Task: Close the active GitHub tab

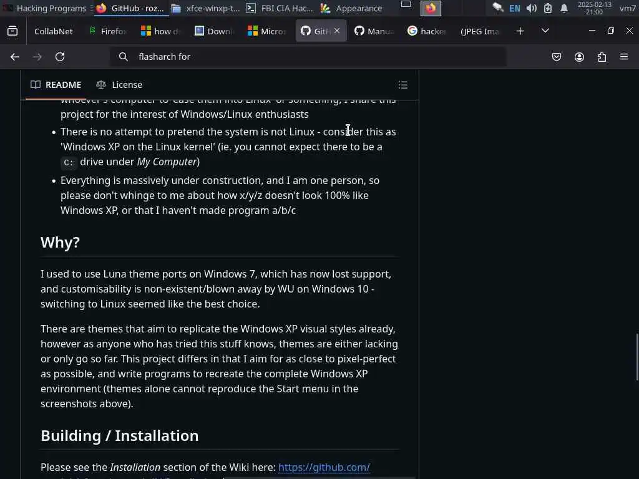Action: click(x=337, y=31)
